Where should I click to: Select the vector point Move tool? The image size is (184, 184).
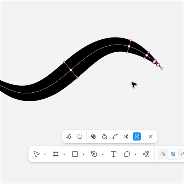[x=69, y=137]
